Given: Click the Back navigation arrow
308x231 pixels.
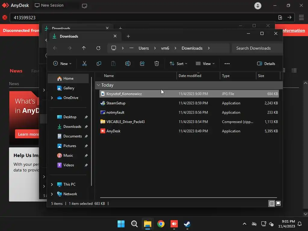Looking at the screenshot, I should (x=55, y=48).
